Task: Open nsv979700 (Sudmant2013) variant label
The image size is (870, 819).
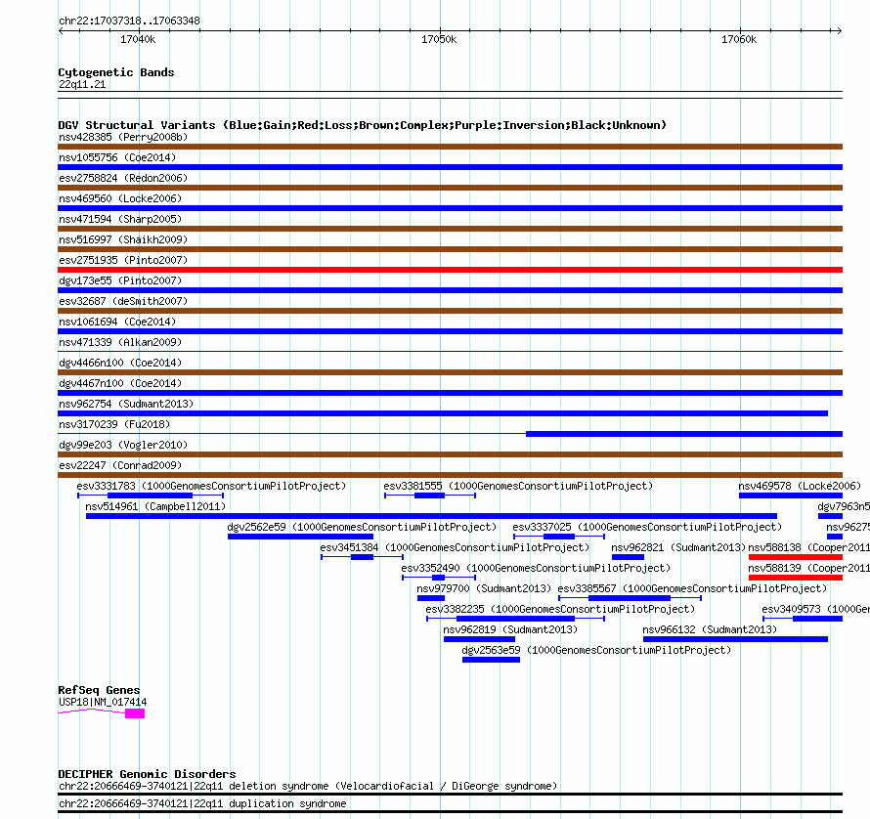Action: (x=484, y=588)
